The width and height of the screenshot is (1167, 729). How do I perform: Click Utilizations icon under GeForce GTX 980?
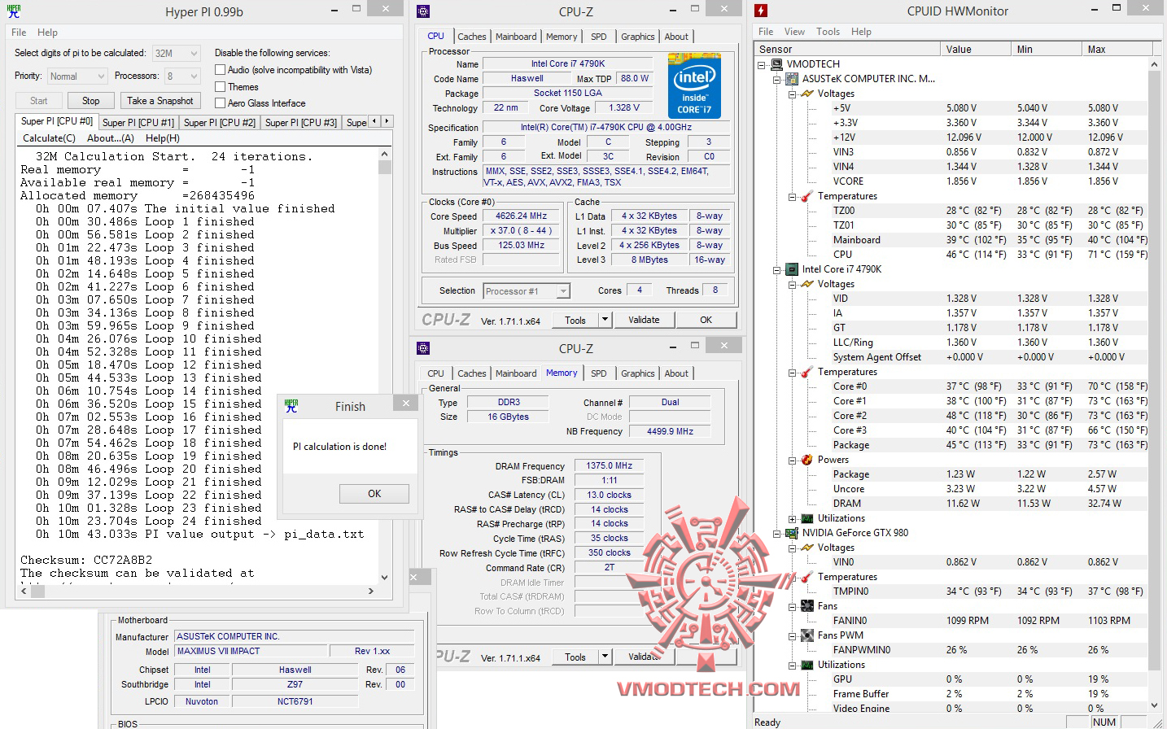point(807,665)
